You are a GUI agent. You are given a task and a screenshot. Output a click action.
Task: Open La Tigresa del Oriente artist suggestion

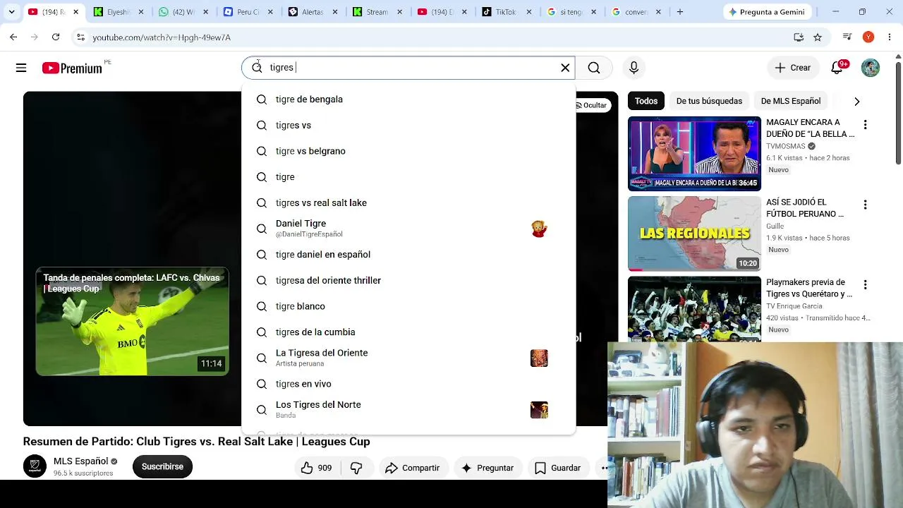[x=408, y=358]
